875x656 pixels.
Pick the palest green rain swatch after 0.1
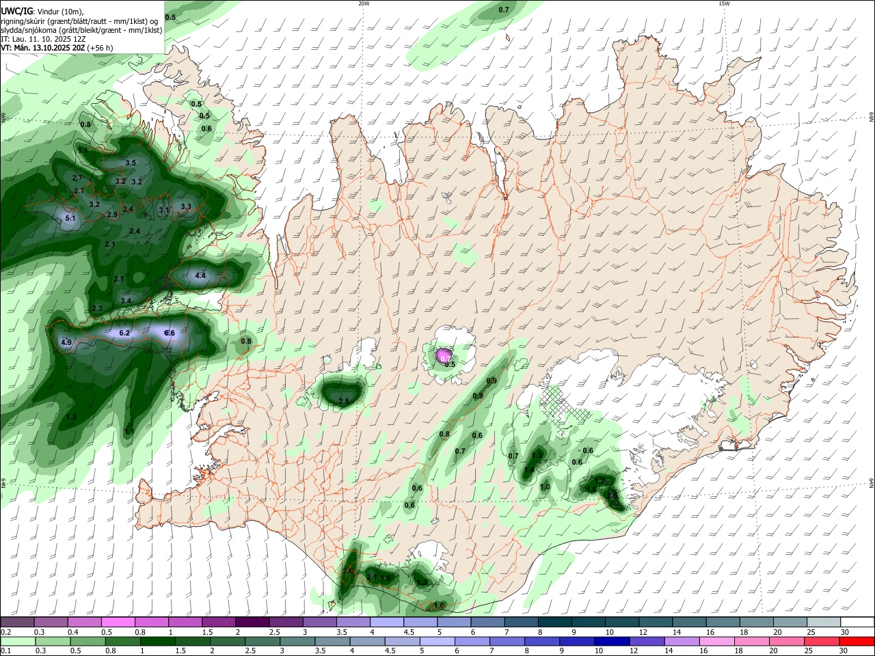[17, 641]
